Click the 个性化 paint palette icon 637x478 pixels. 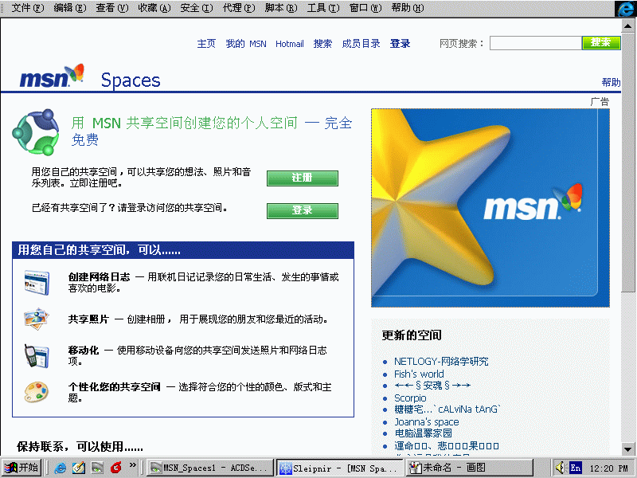pos(37,392)
